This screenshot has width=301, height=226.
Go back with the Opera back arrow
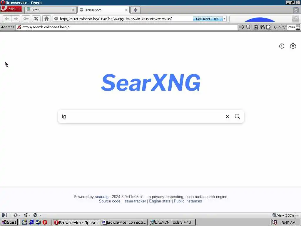[7, 19]
